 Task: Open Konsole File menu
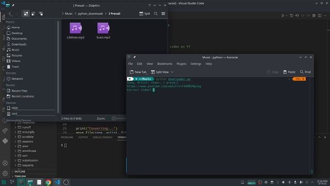pos(130,64)
